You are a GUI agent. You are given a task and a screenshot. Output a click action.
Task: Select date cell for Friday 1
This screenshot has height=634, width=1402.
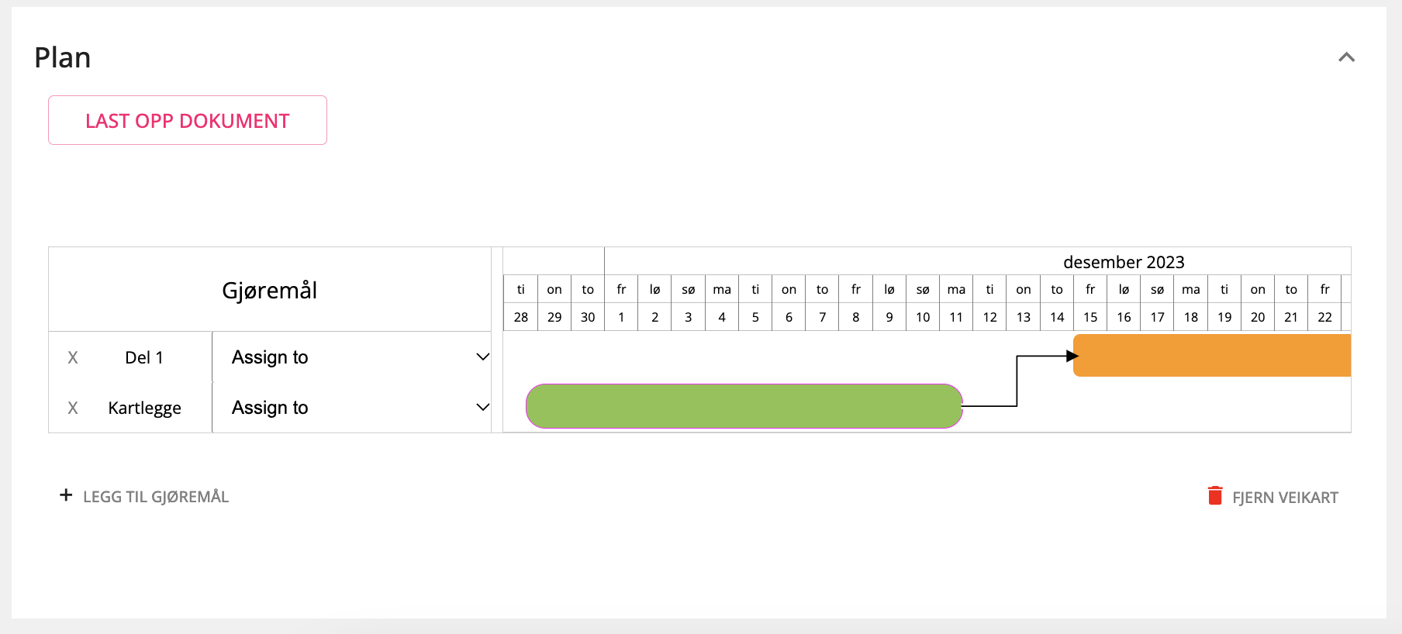click(621, 317)
